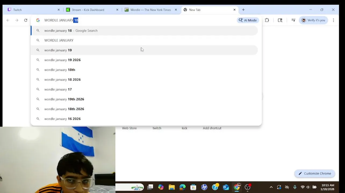The width and height of the screenshot is (345, 193).
Task: Open the kick shortcut
Action: pos(184,128)
